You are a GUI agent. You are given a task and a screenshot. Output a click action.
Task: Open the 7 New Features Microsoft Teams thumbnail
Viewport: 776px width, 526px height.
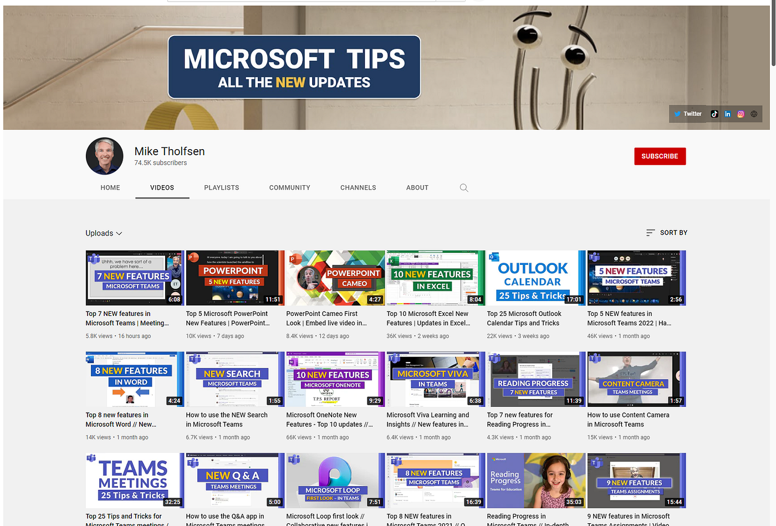click(135, 278)
